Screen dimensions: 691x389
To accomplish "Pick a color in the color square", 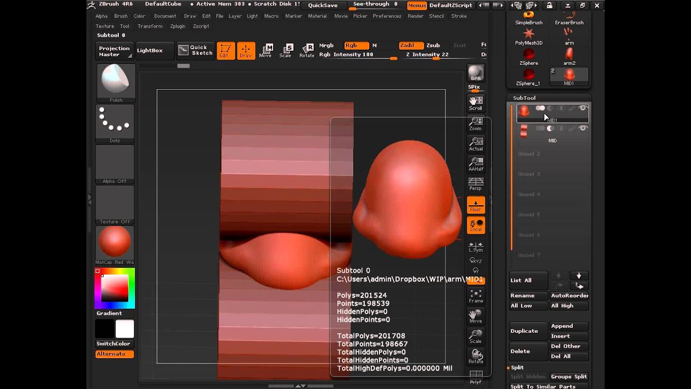I will pos(114,288).
